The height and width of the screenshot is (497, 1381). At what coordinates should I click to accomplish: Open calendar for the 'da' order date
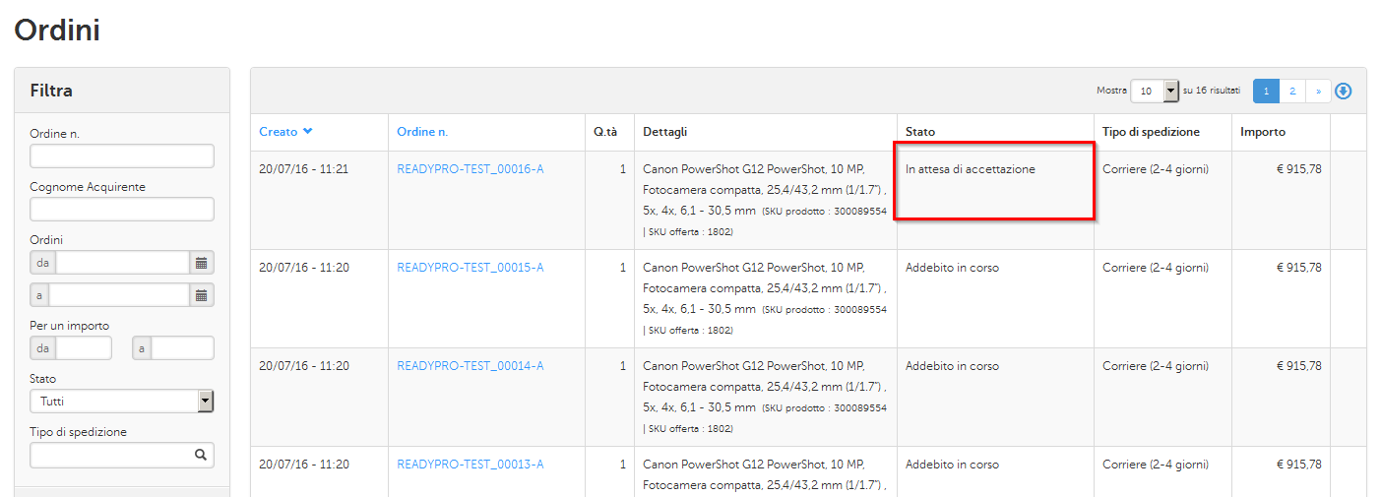(x=201, y=263)
